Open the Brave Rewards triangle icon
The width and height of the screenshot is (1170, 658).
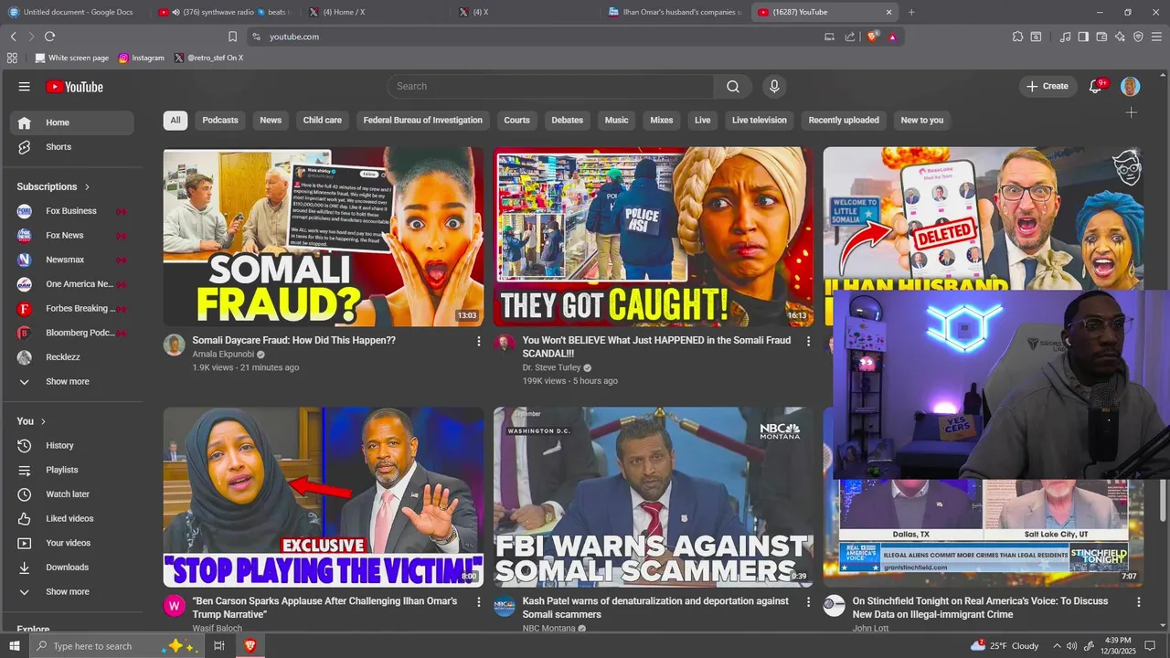pos(892,37)
